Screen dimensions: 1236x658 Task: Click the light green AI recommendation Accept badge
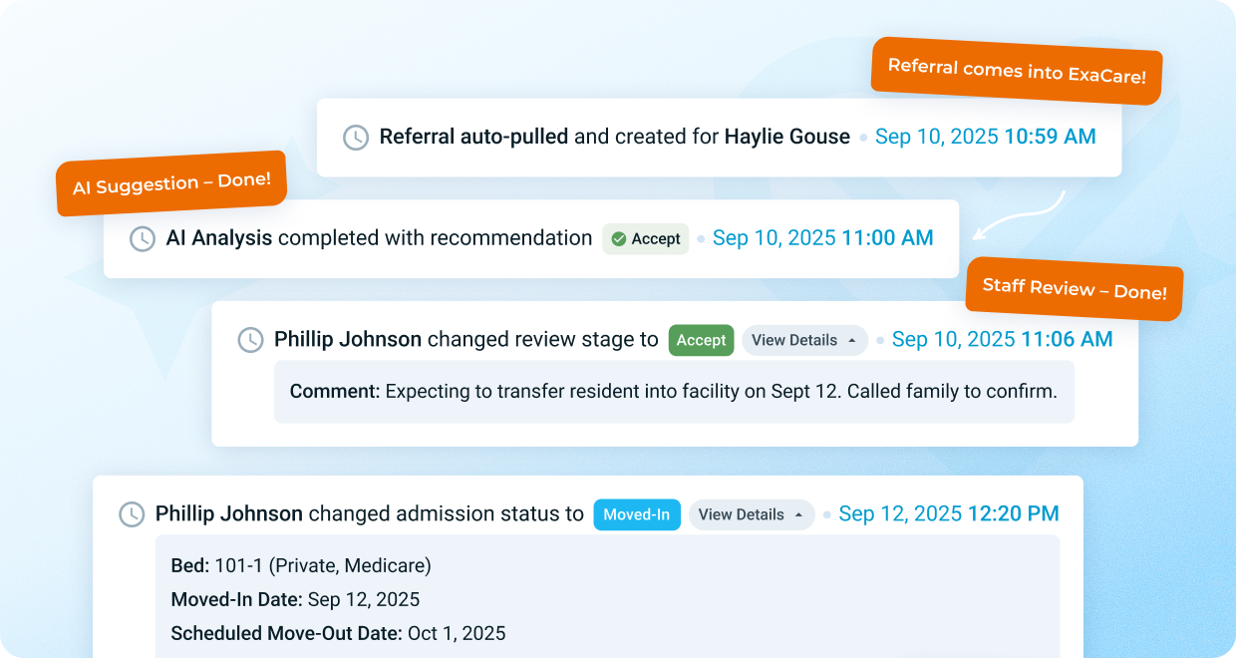point(646,239)
